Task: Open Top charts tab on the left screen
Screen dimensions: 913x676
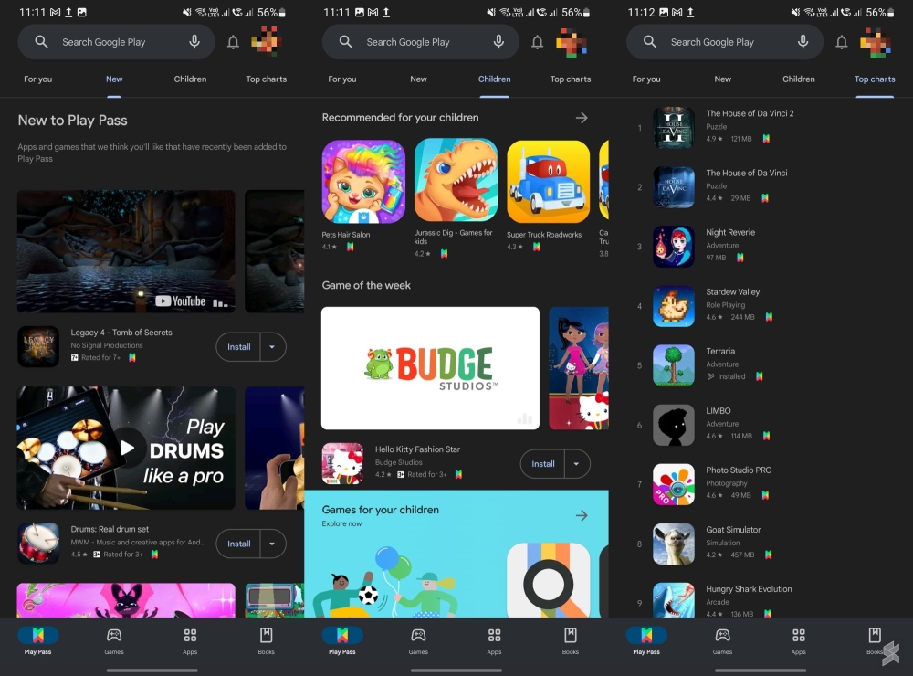Action: (266, 79)
